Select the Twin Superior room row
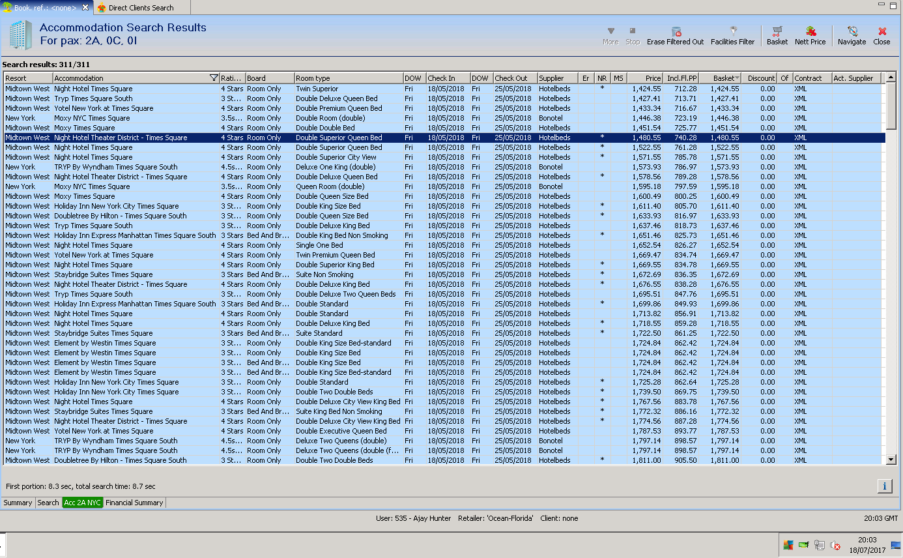Image resolution: width=903 pixels, height=558 pixels. click(444, 89)
